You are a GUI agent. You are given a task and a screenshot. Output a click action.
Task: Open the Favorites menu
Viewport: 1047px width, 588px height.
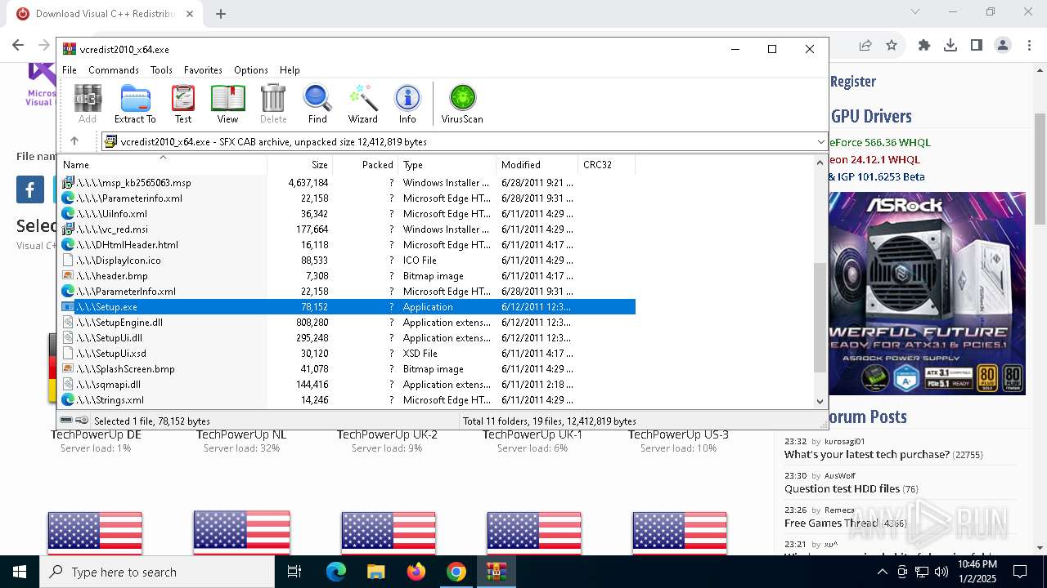203,70
